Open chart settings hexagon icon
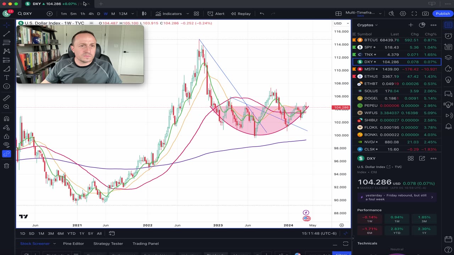This screenshot has width=454, height=255. coord(403,13)
